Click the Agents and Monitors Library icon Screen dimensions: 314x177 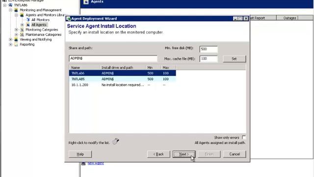click(22, 15)
